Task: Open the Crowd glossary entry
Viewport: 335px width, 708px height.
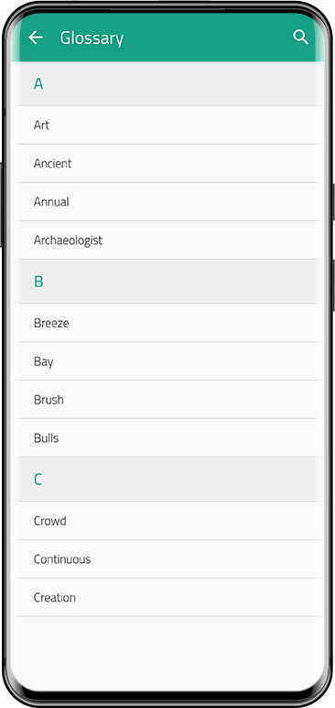Action: click(x=167, y=521)
